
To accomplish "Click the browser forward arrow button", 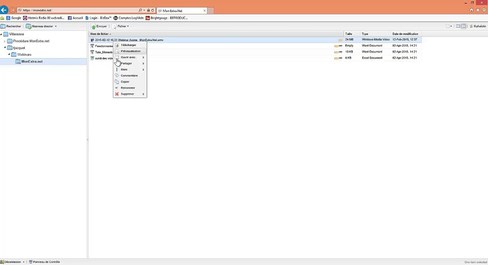I will tap(13, 10).
